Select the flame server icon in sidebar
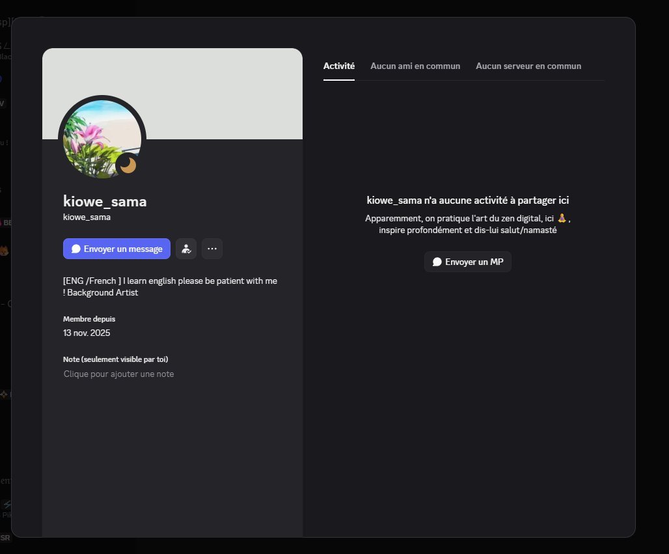This screenshot has height=554, width=669. pyautogui.click(x=3, y=252)
